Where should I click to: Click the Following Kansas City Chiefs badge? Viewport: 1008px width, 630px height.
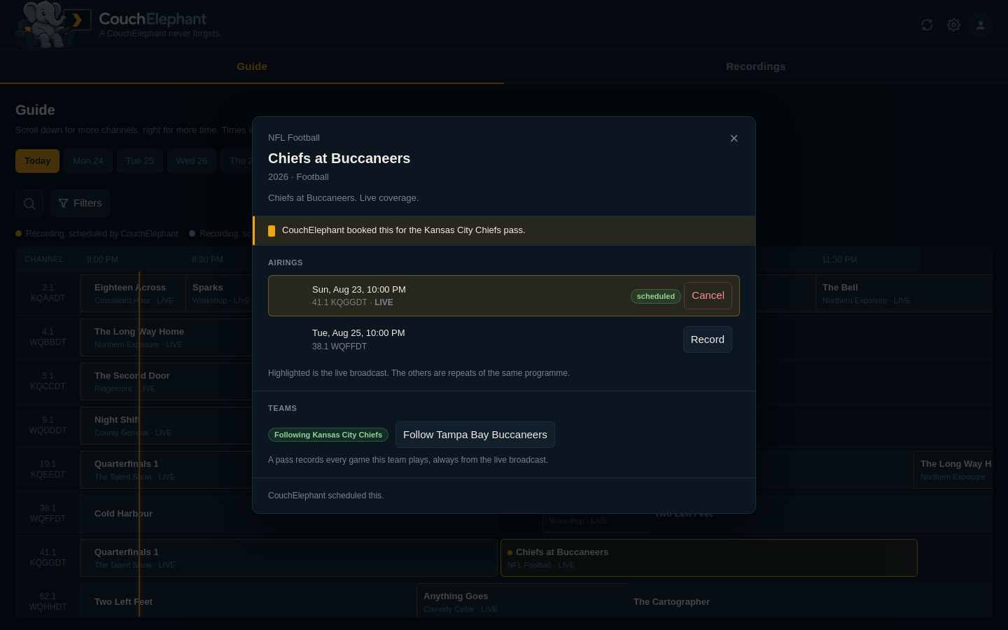328,435
